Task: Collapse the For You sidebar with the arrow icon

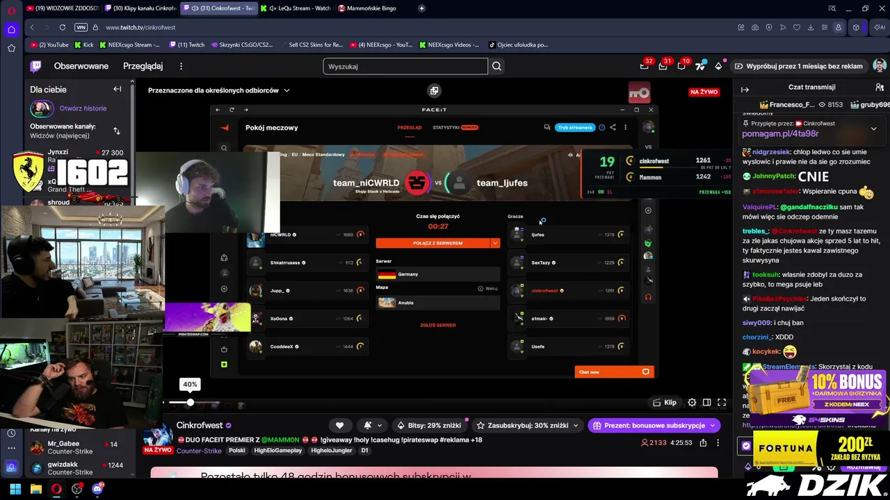Action: pyautogui.click(x=118, y=89)
